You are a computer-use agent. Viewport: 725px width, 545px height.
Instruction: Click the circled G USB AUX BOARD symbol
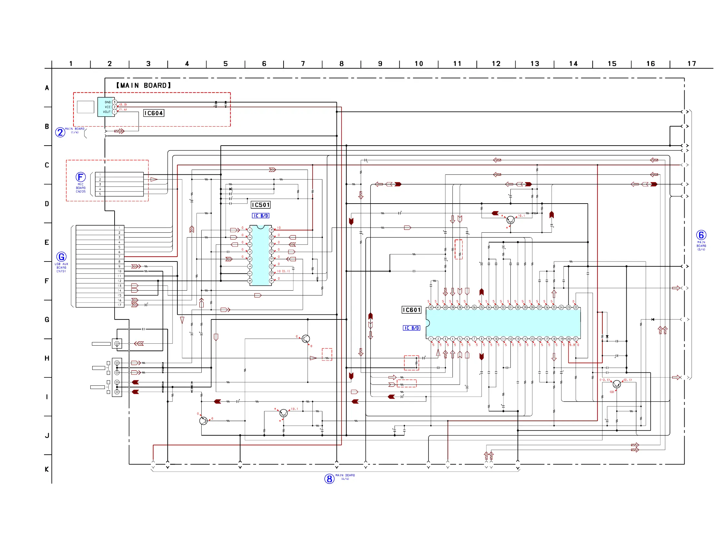pyautogui.click(x=61, y=257)
